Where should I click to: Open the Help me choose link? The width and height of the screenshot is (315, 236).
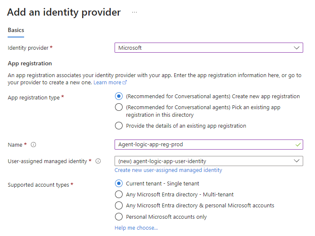(136, 228)
